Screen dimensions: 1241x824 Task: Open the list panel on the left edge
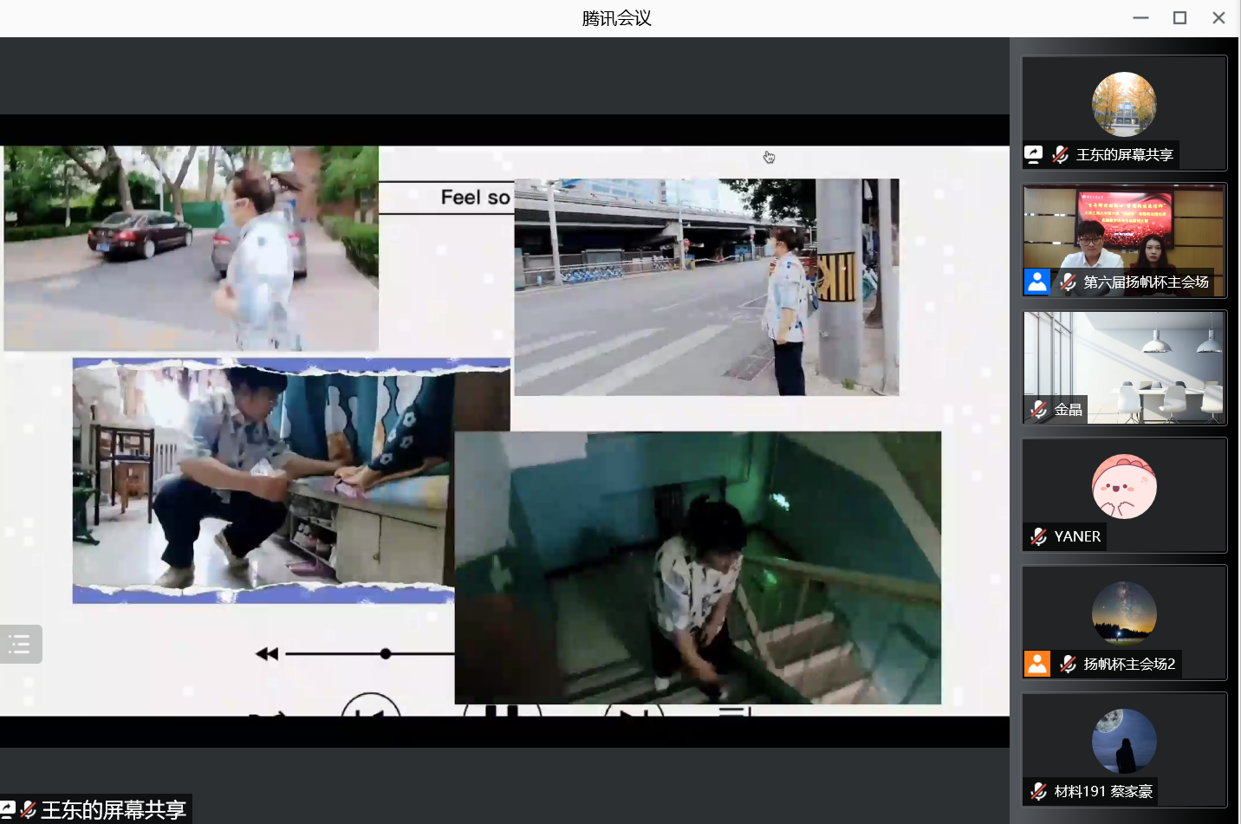point(20,644)
